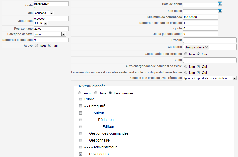Open the Date de début calendar picker
Viewport: 238px width, 157px height.
(x=220, y=4)
